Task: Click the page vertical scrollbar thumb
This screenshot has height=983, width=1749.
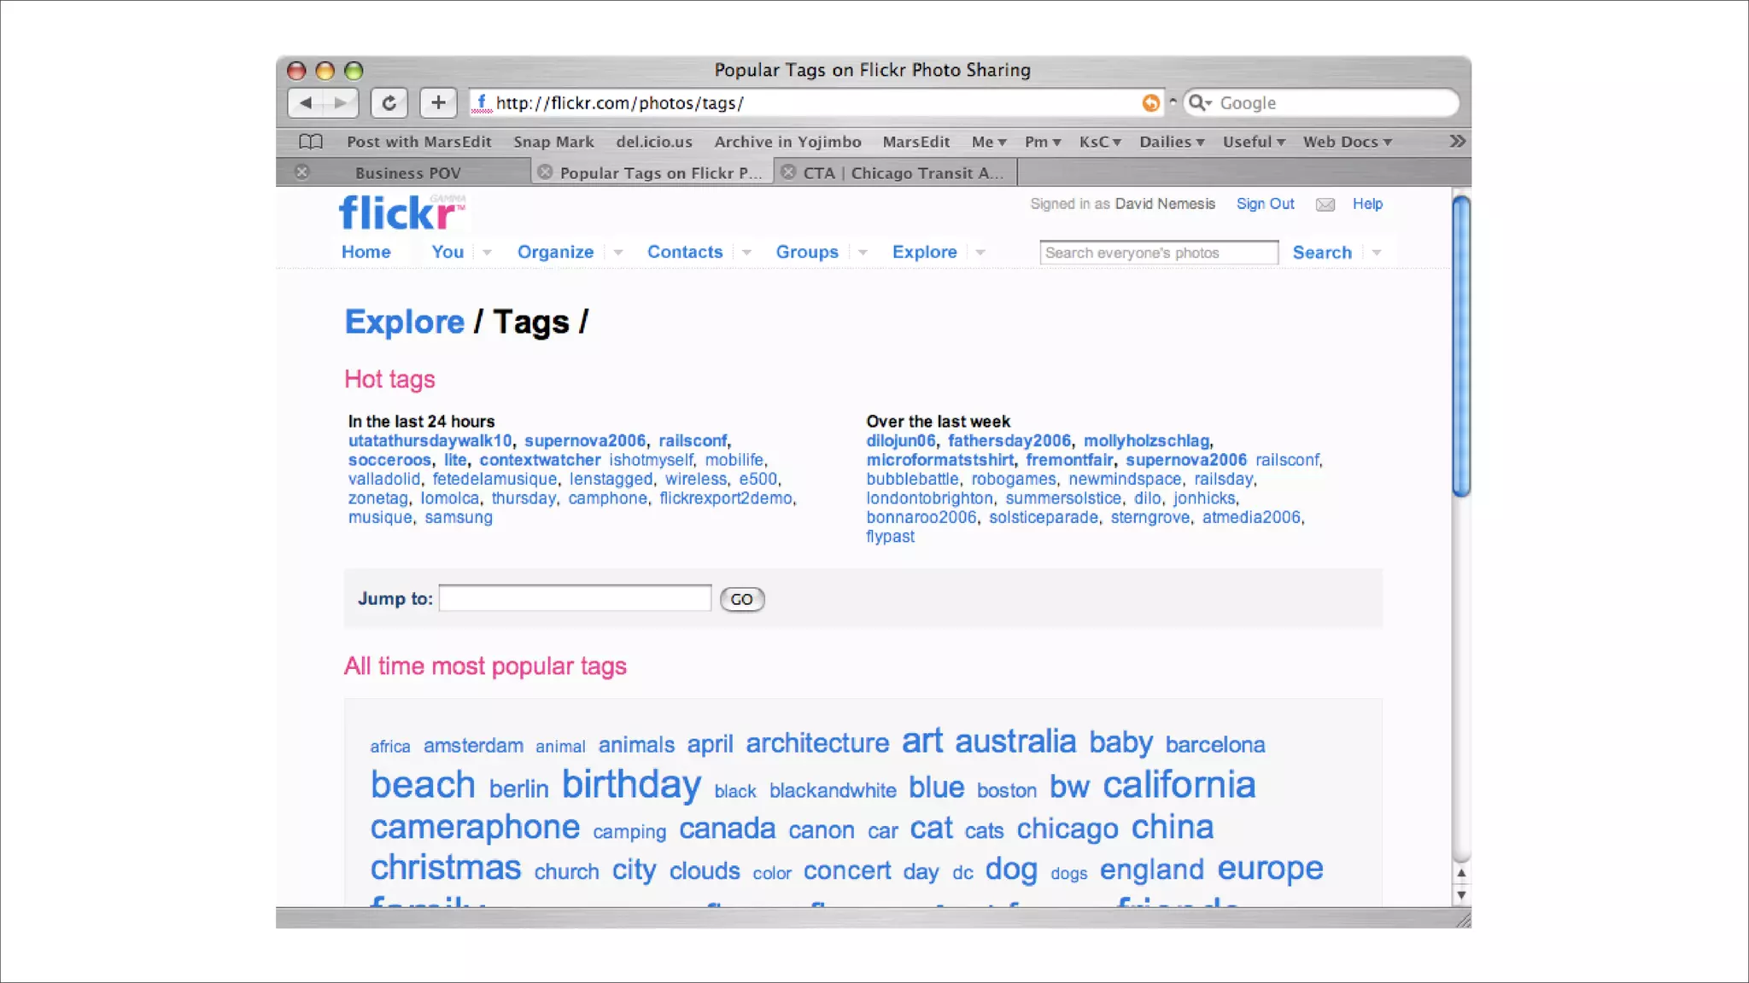Action: tap(1461, 346)
